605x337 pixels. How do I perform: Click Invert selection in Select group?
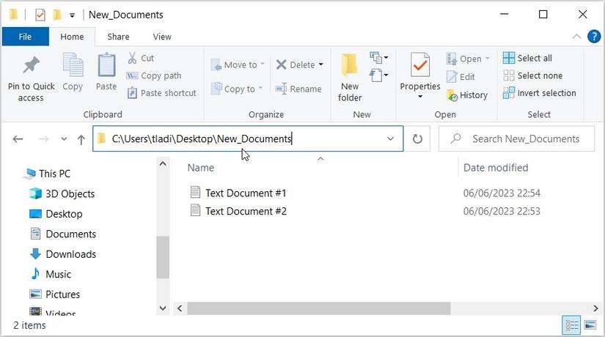click(x=540, y=93)
